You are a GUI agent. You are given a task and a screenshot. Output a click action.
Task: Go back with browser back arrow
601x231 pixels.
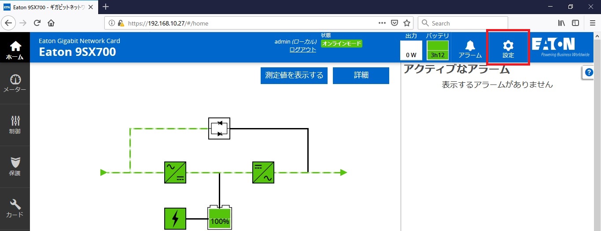click(9, 23)
